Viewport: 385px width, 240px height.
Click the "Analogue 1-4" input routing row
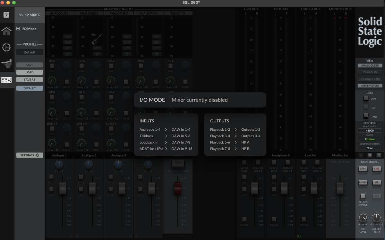click(165, 129)
